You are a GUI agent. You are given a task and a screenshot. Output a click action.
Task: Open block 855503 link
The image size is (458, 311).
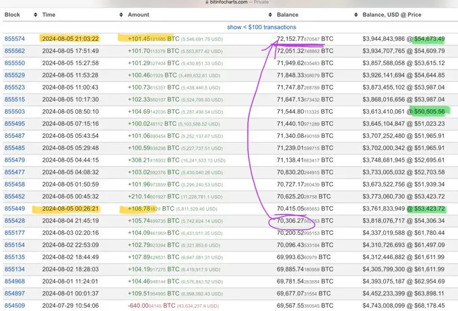[x=15, y=112]
